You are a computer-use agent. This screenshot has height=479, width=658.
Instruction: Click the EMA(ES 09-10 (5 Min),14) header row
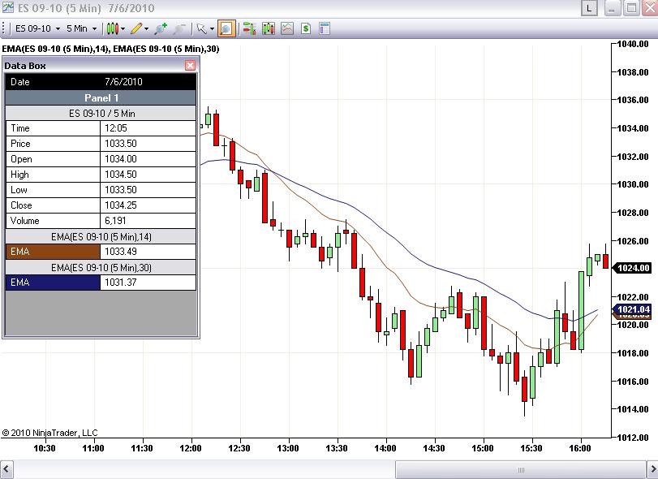(101, 237)
